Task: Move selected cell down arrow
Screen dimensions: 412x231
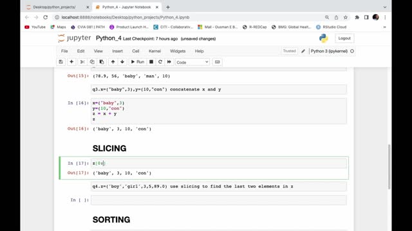Action: tap(122, 62)
